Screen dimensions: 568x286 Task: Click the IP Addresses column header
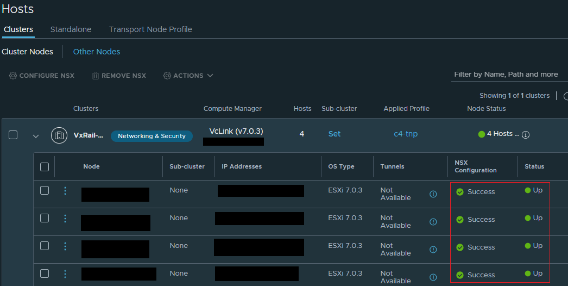coord(242,166)
